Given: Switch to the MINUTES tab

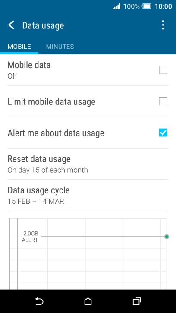Looking at the screenshot, I should click(60, 47).
